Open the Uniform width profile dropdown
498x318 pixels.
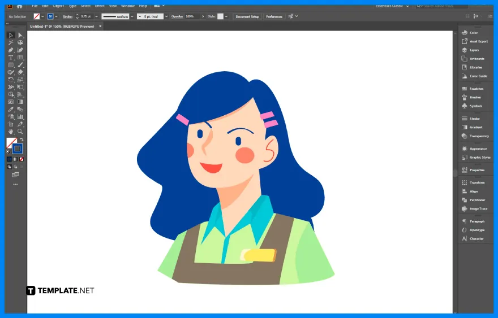pos(132,16)
